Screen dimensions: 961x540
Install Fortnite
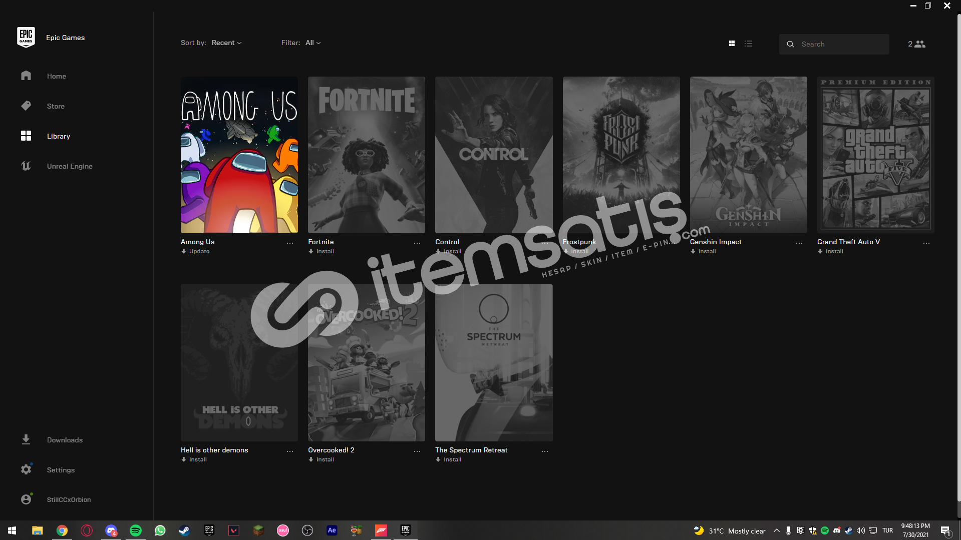[322, 251]
